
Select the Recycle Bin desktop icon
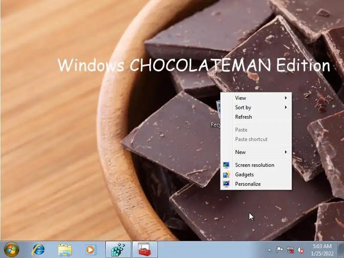coord(216,114)
